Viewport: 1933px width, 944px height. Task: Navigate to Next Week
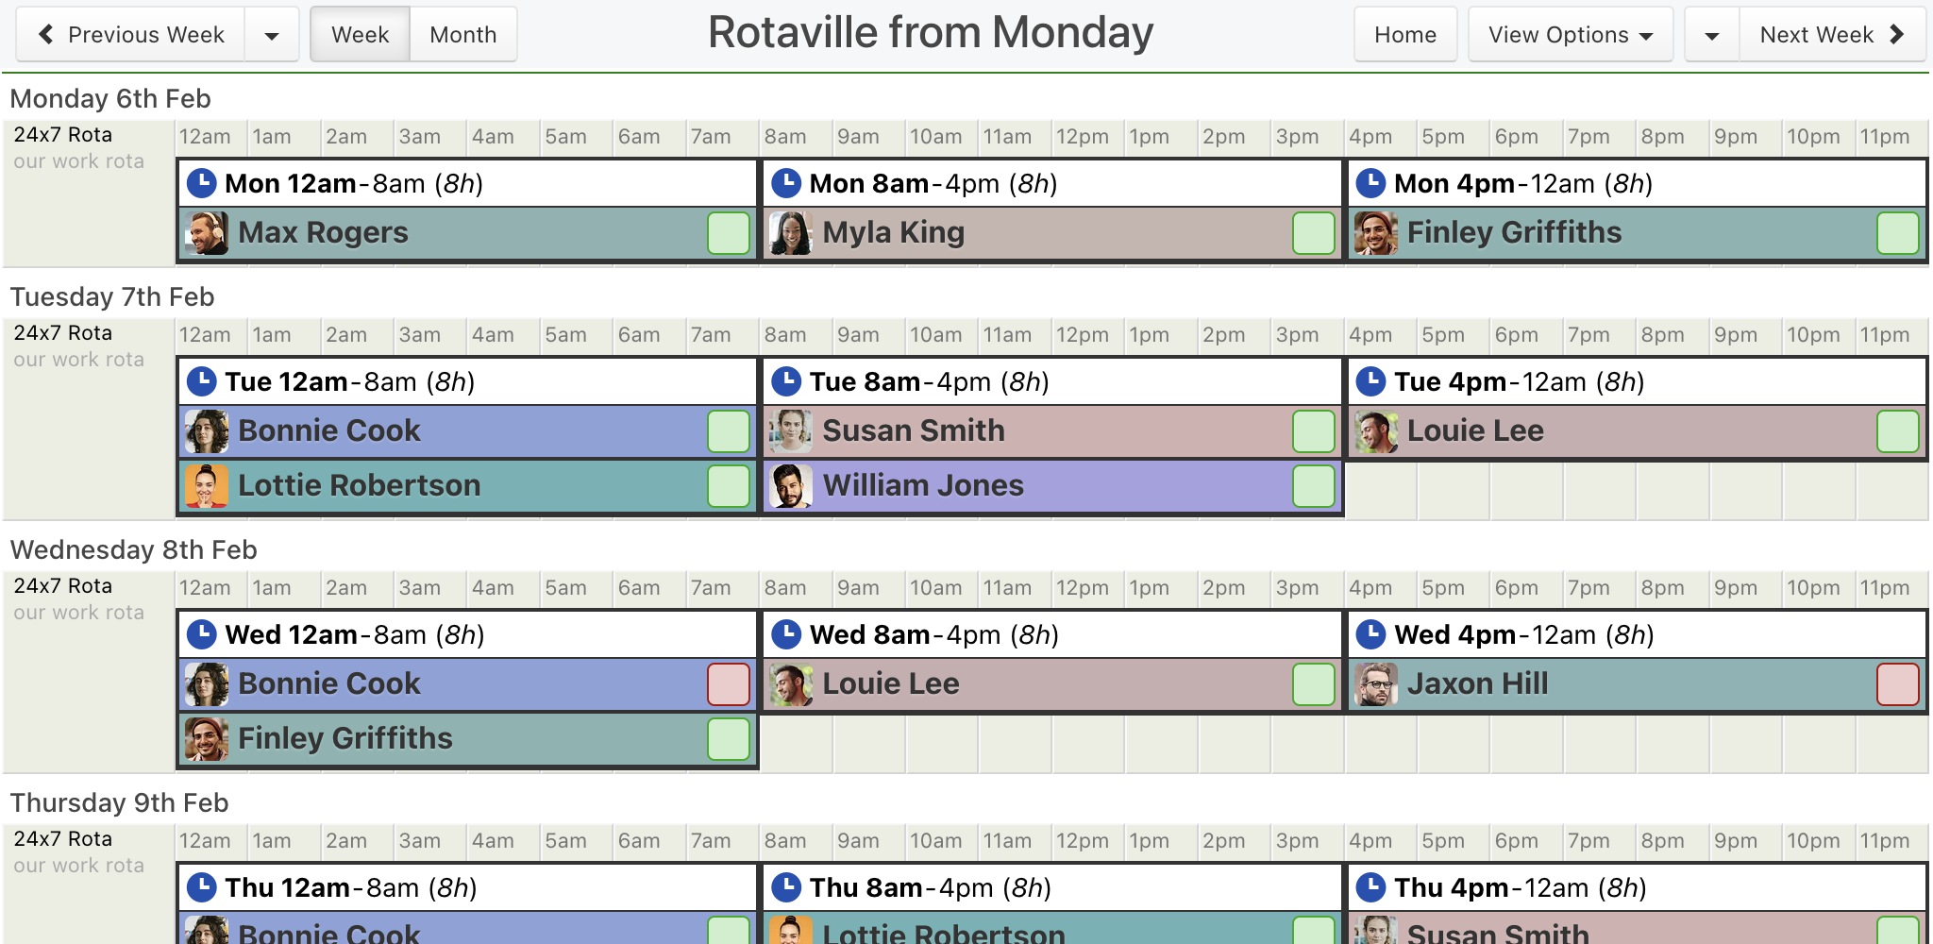click(1832, 35)
